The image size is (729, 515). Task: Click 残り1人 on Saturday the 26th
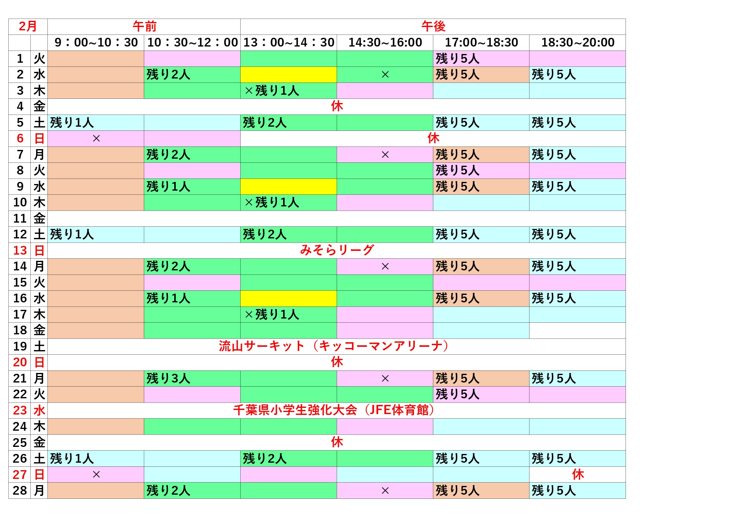(x=72, y=459)
